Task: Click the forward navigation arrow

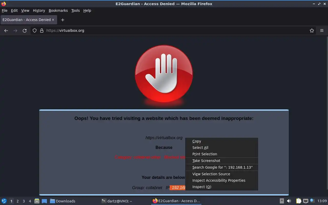Action: click(x=15, y=30)
